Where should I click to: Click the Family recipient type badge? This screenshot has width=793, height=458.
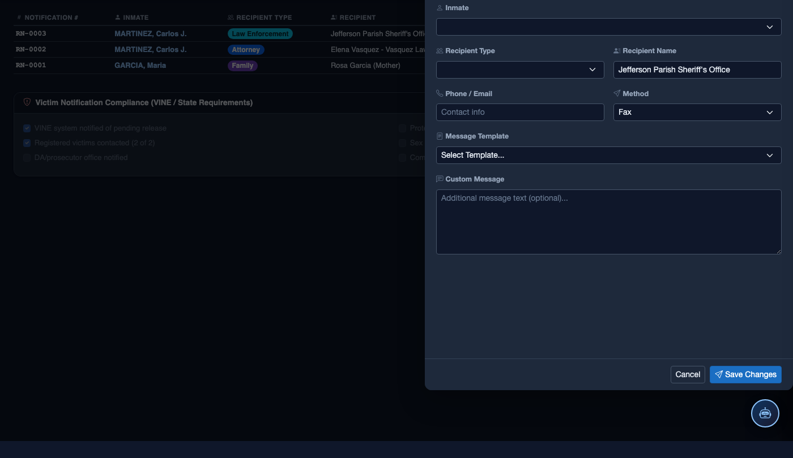[242, 66]
